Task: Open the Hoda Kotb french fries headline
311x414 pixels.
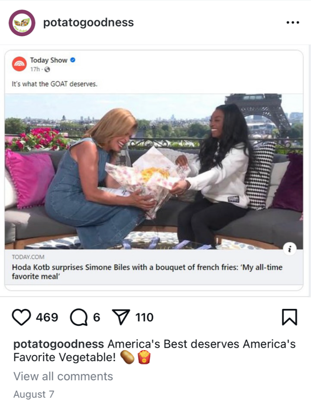Action: [x=147, y=272]
